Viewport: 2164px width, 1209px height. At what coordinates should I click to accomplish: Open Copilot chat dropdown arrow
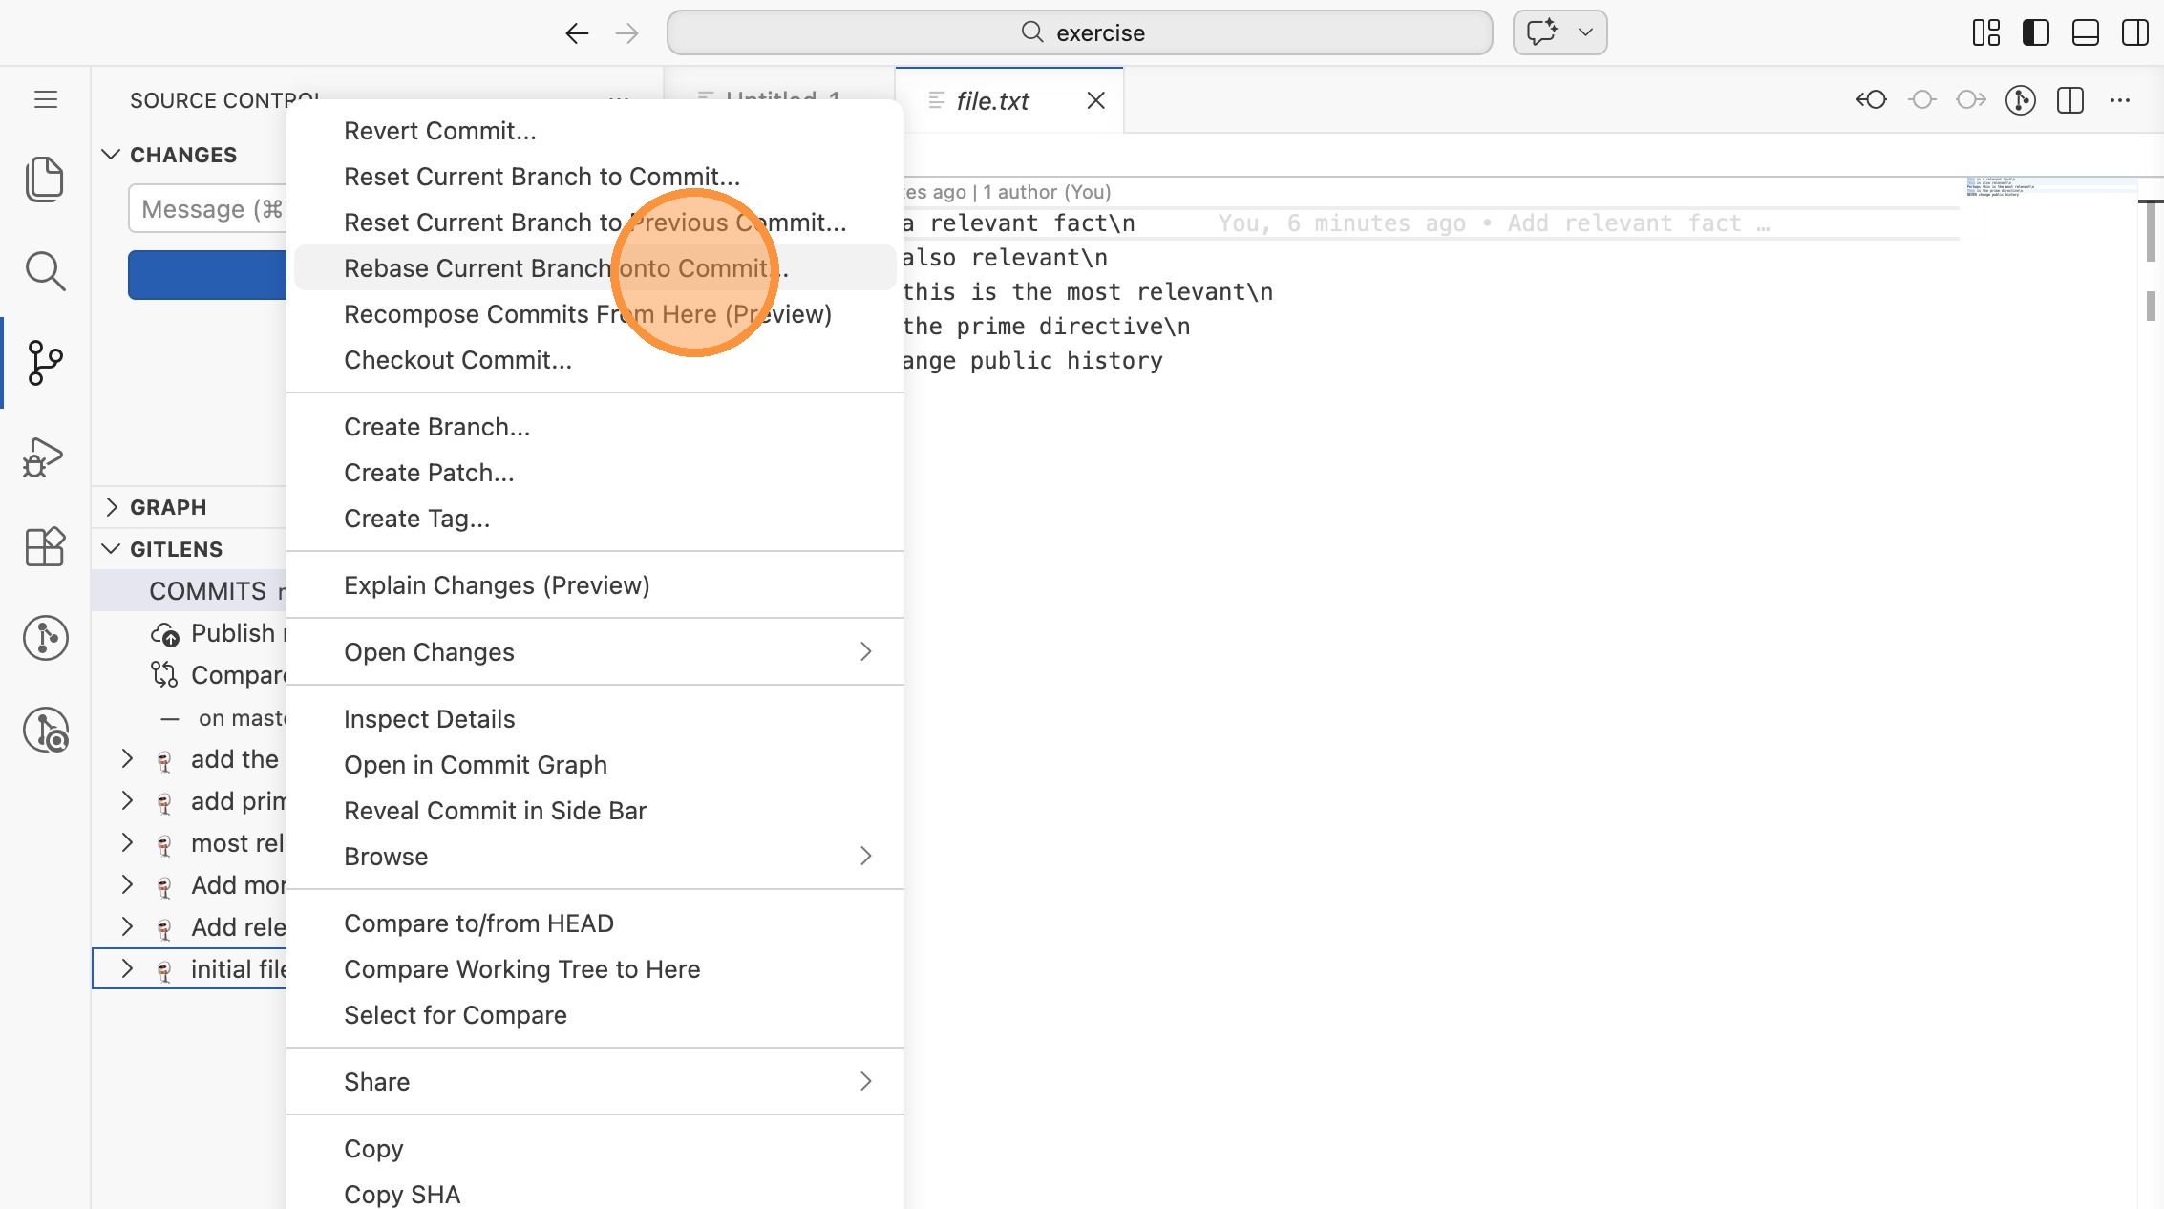pyautogui.click(x=1585, y=32)
